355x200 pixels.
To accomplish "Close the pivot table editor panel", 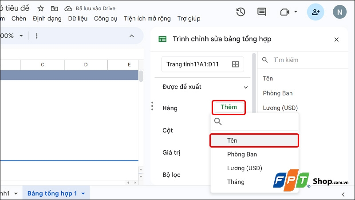I will pos(336,40).
